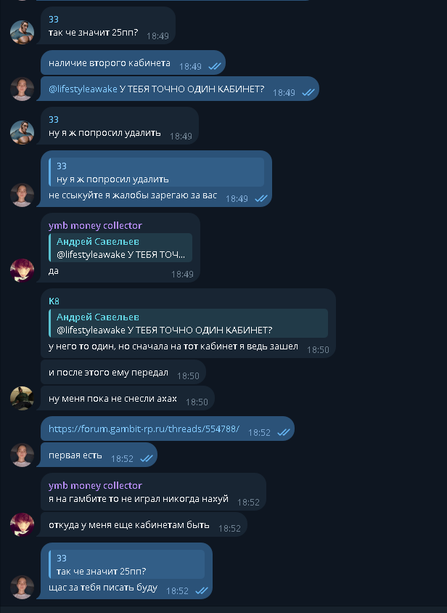This screenshot has width=447, height=613.
Task: Click the pink-haired avatar beside 'откуда у меня еще кабинетам быть'
Action: [22, 524]
